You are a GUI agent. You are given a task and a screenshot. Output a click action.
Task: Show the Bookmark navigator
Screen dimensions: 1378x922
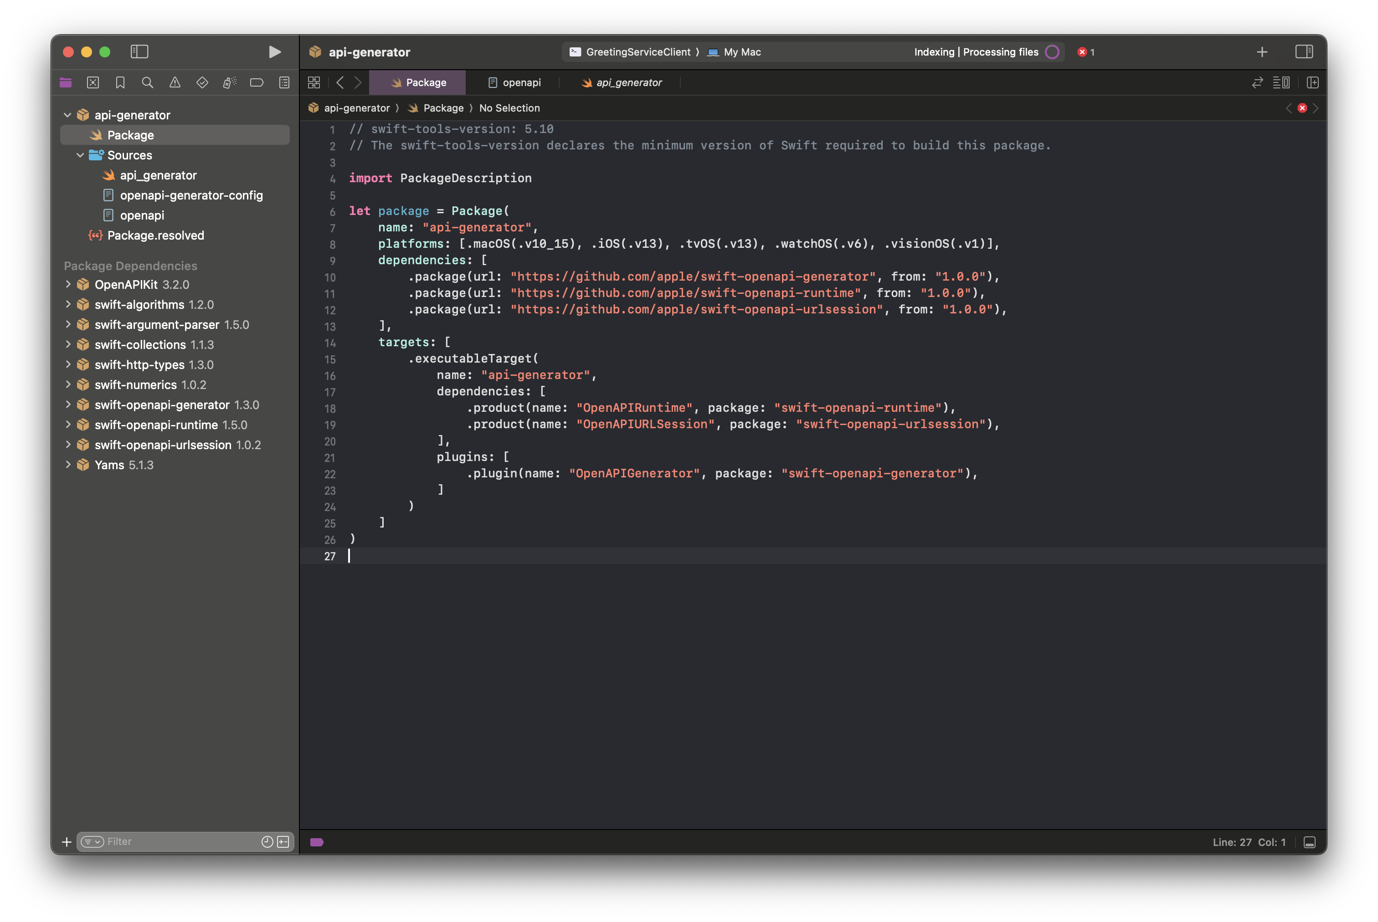[x=120, y=83]
